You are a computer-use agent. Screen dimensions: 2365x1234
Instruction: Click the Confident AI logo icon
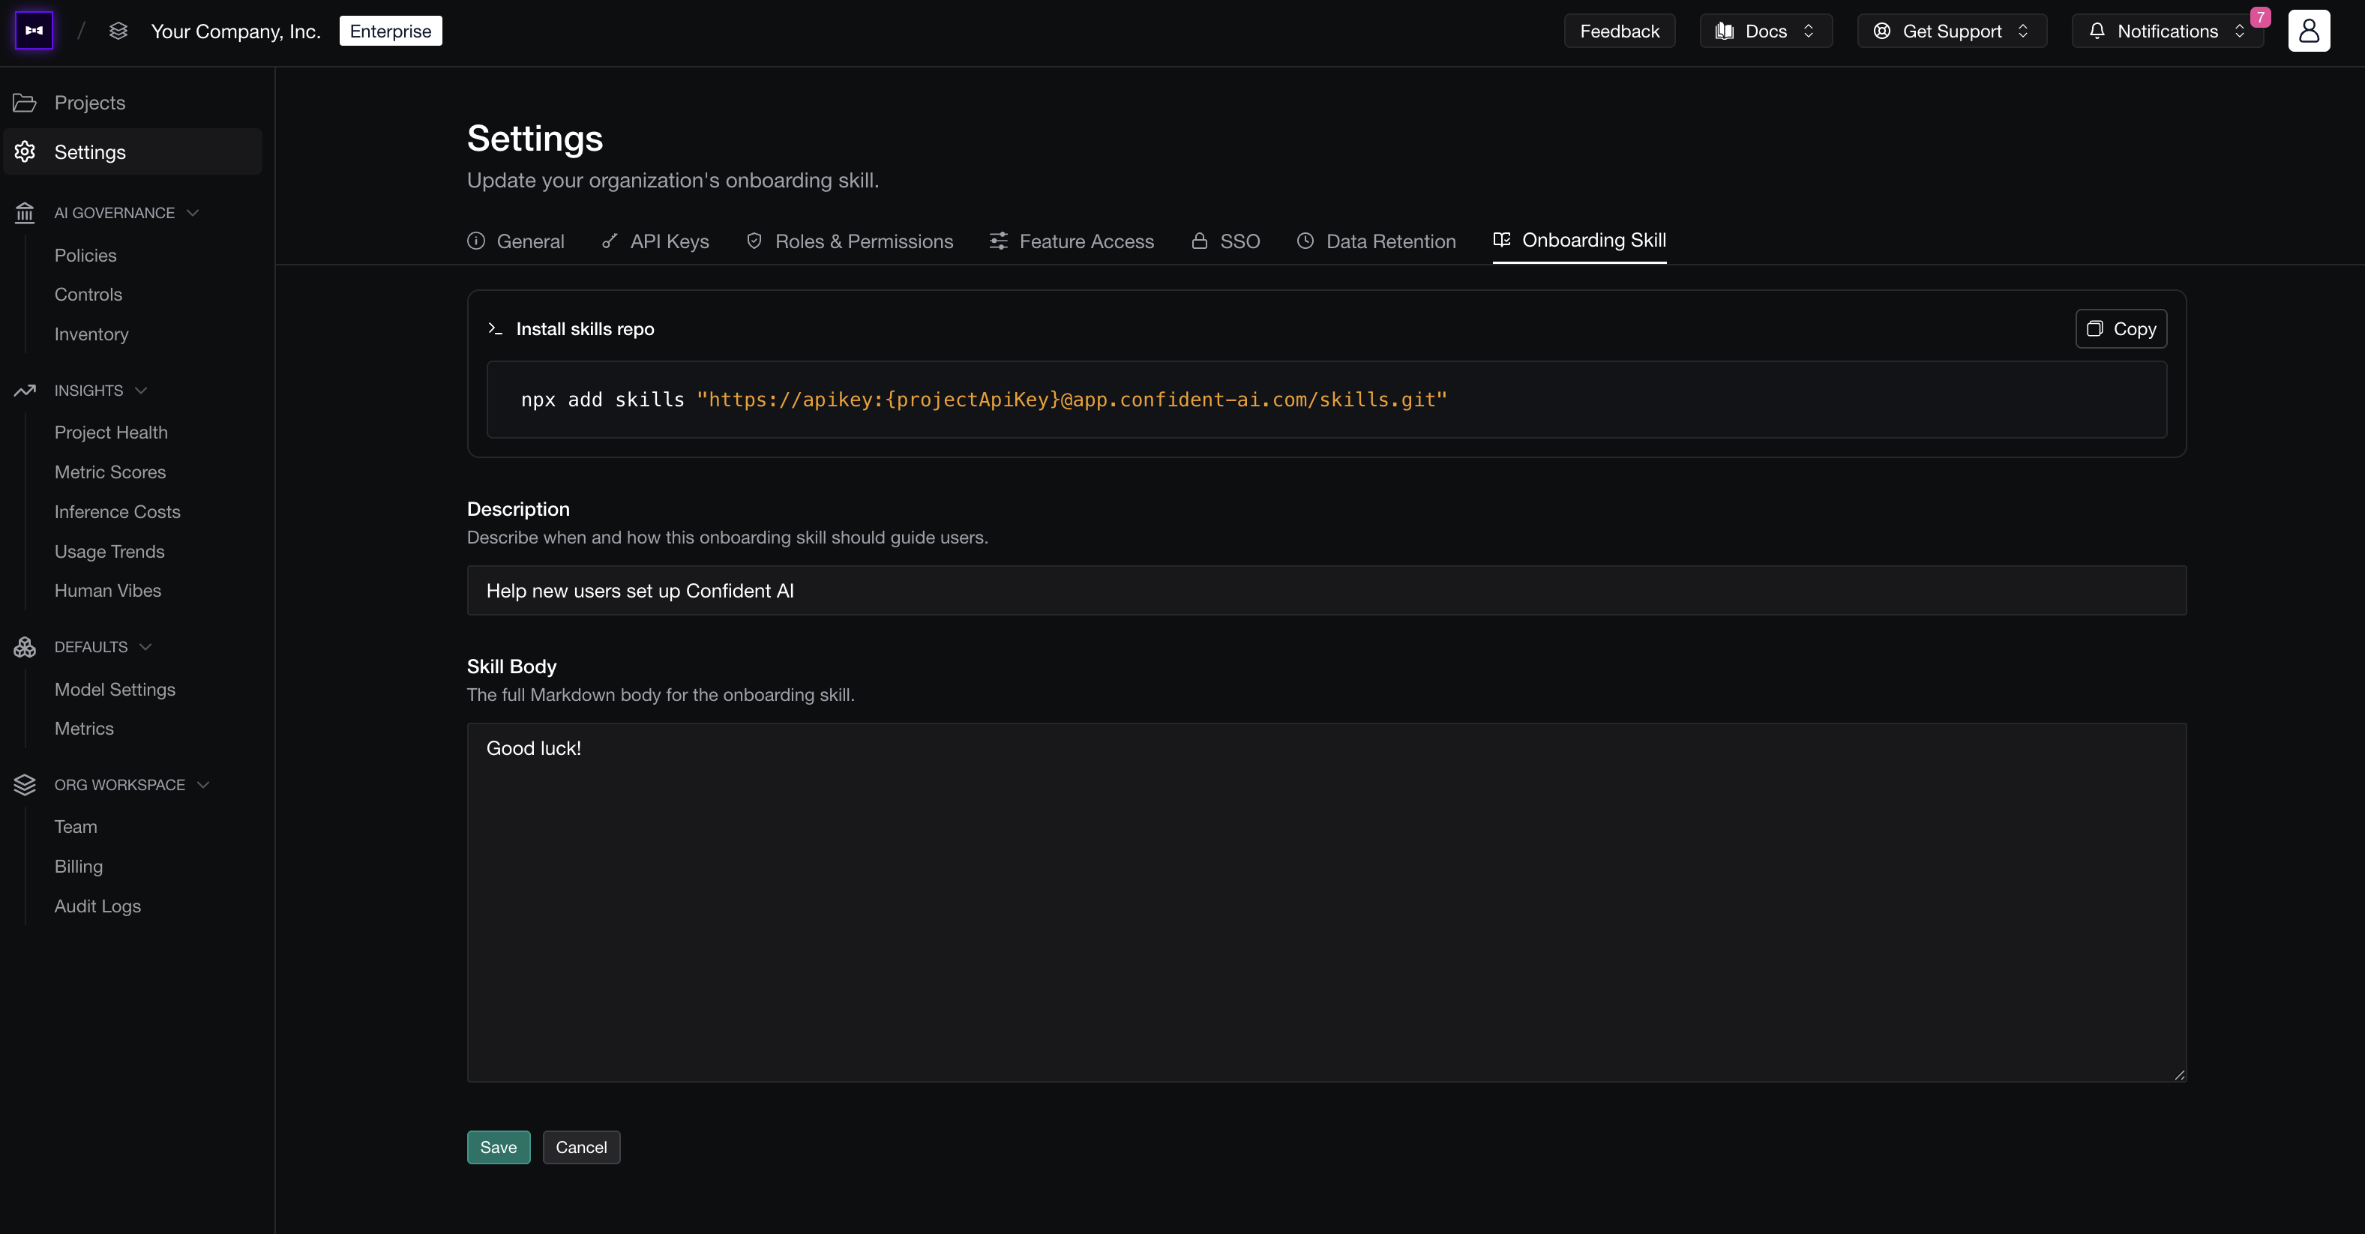pyautogui.click(x=34, y=30)
